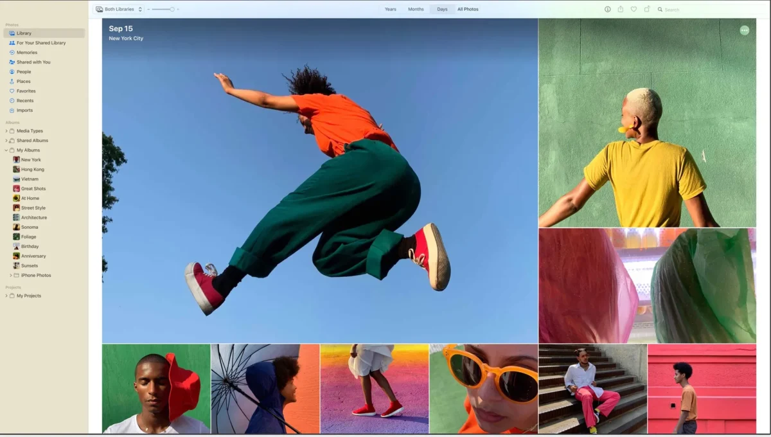Switch to the All Photos view
This screenshot has height=437, width=771.
click(468, 9)
